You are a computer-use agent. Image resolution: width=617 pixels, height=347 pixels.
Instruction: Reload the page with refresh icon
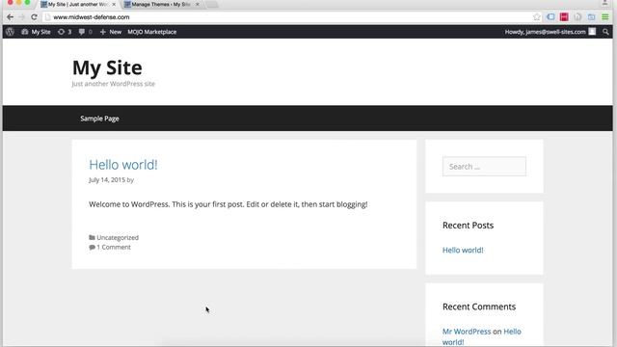[x=35, y=17]
